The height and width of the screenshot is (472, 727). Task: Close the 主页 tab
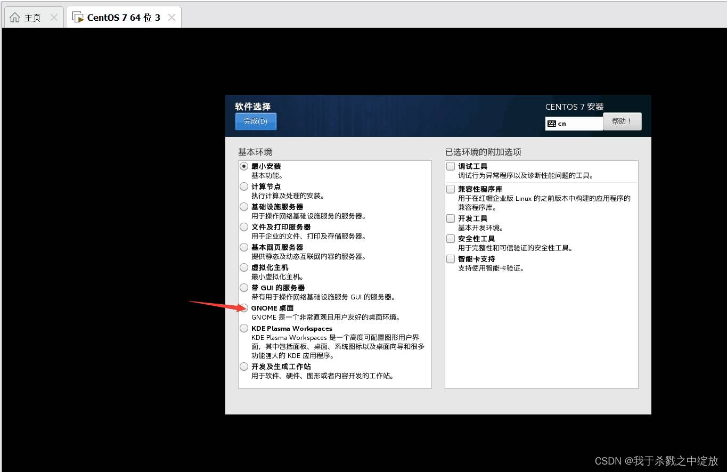pyautogui.click(x=54, y=18)
